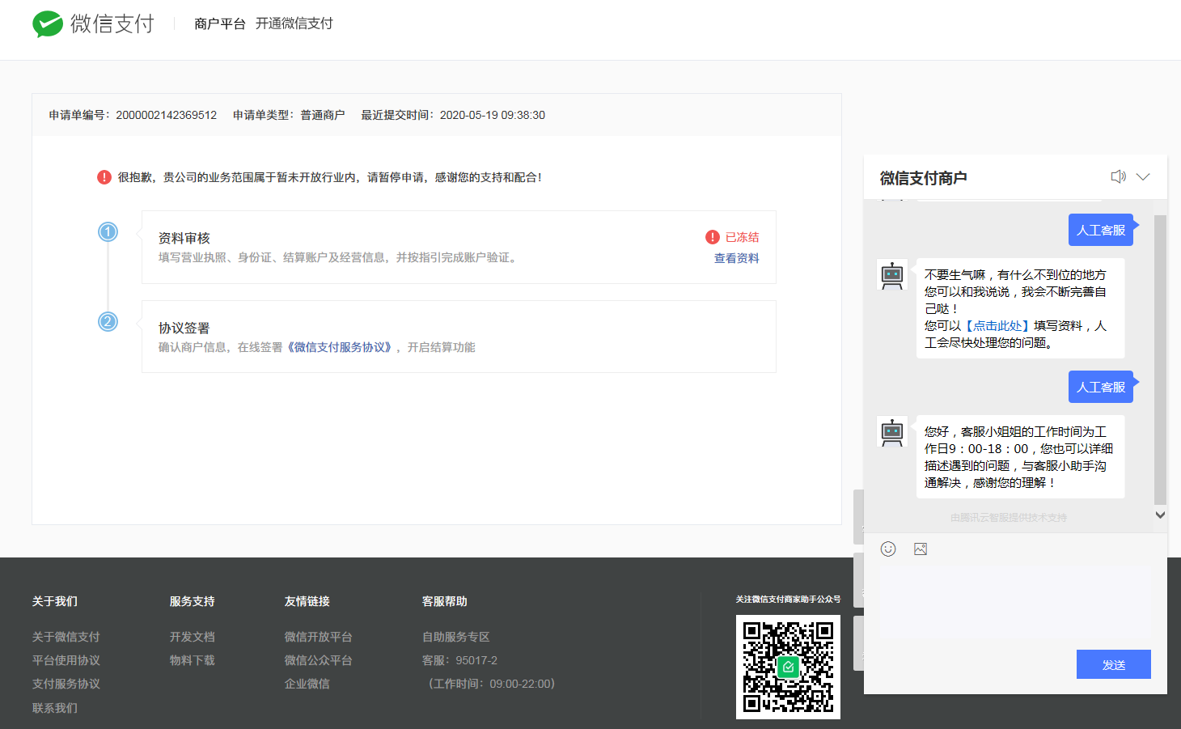Click 关注微信支付商家助手公众号 caption
Image resolution: width=1181 pixels, height=729 pixels.
click(x=788, y=600)
